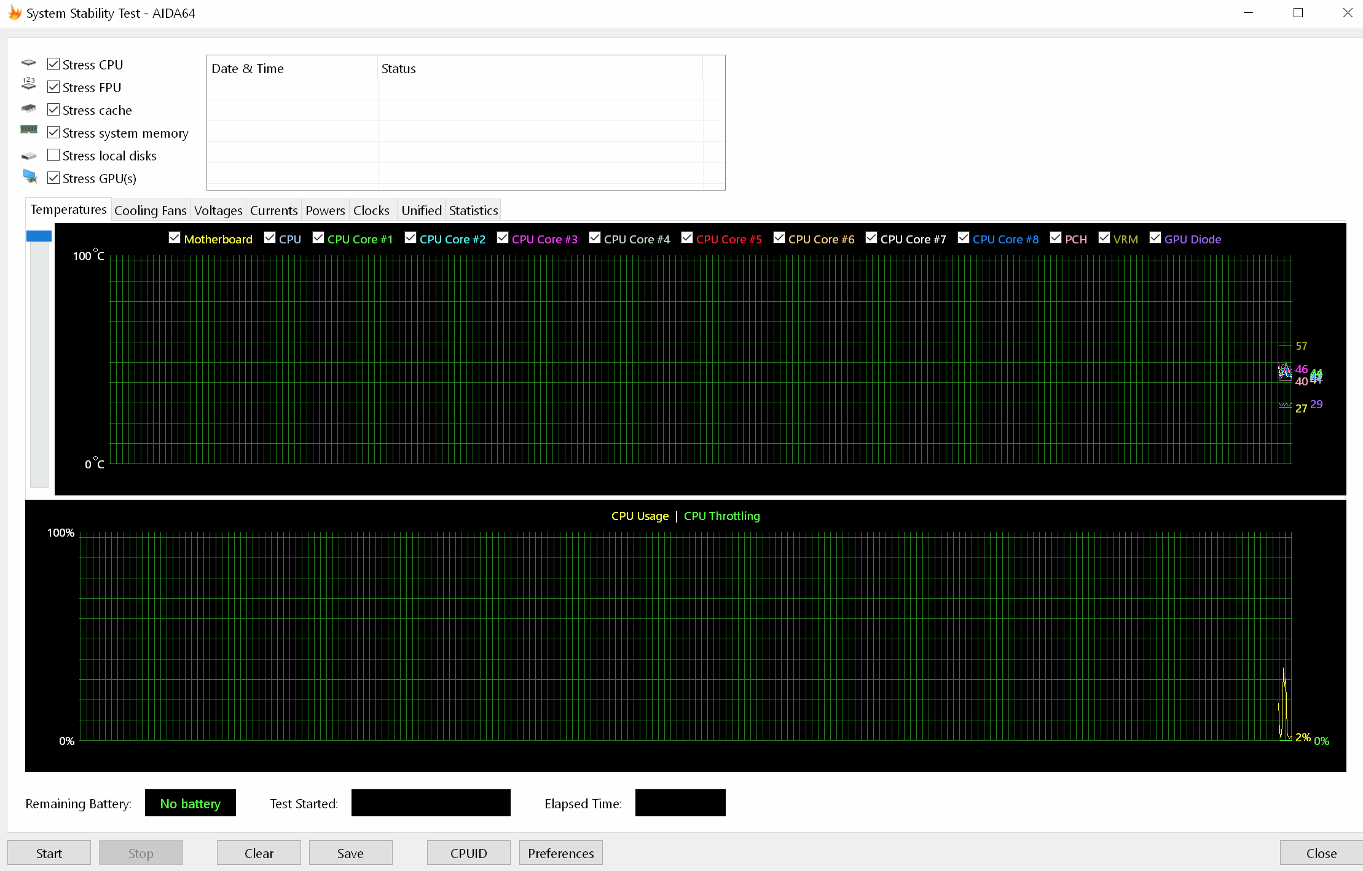Click the CPU chip icon beside Stress CPU

pyautogui.click(x=29, y=63)
